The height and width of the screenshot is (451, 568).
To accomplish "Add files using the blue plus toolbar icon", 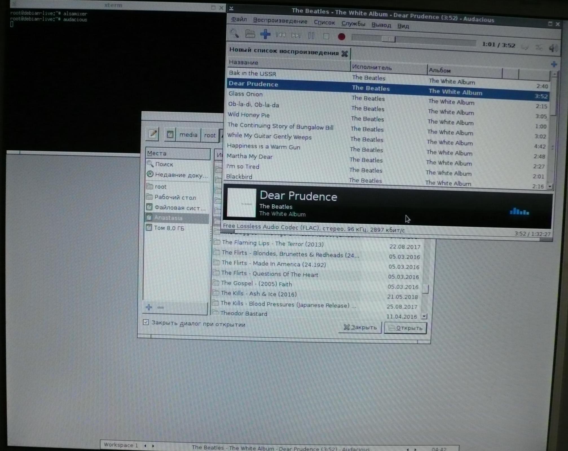I will tap(265, 34).
